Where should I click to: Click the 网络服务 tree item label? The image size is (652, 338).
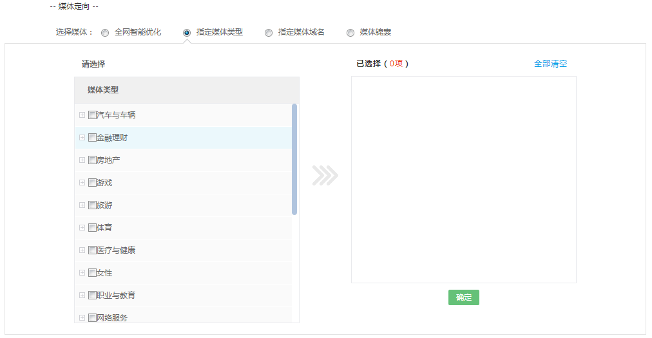pyautogui.click(x=112, y=318)
